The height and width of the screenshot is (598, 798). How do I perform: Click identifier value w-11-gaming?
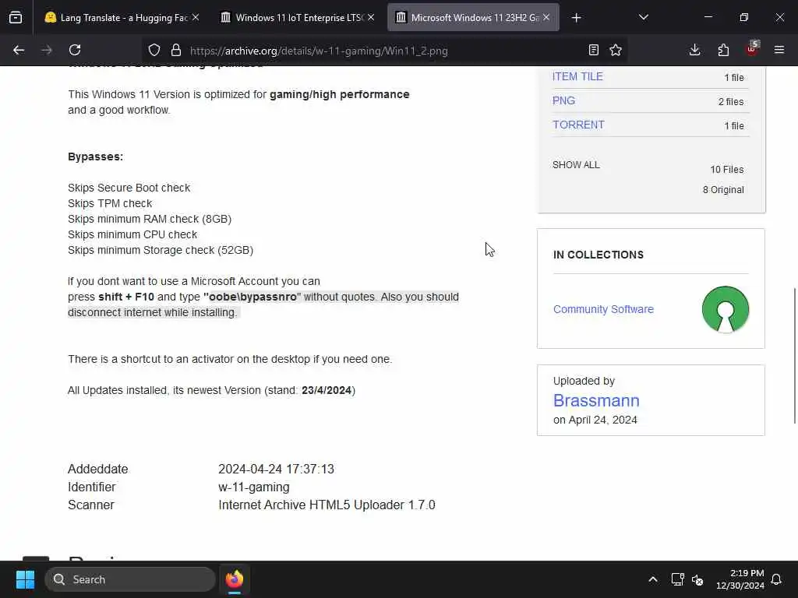click(x=254, y=487)
